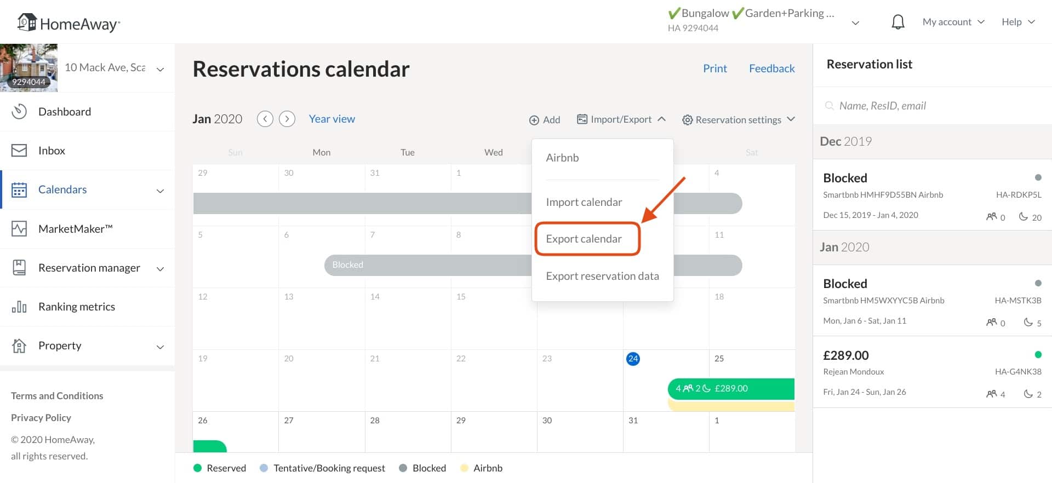Select Airbnb from the Import/Export menu
The width and height of the screenshot is (1052, 483).
[562, 157]
